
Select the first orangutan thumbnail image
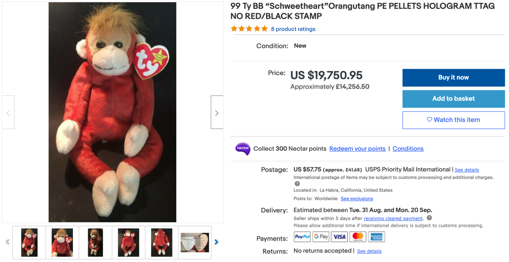[x=29, y=243]
